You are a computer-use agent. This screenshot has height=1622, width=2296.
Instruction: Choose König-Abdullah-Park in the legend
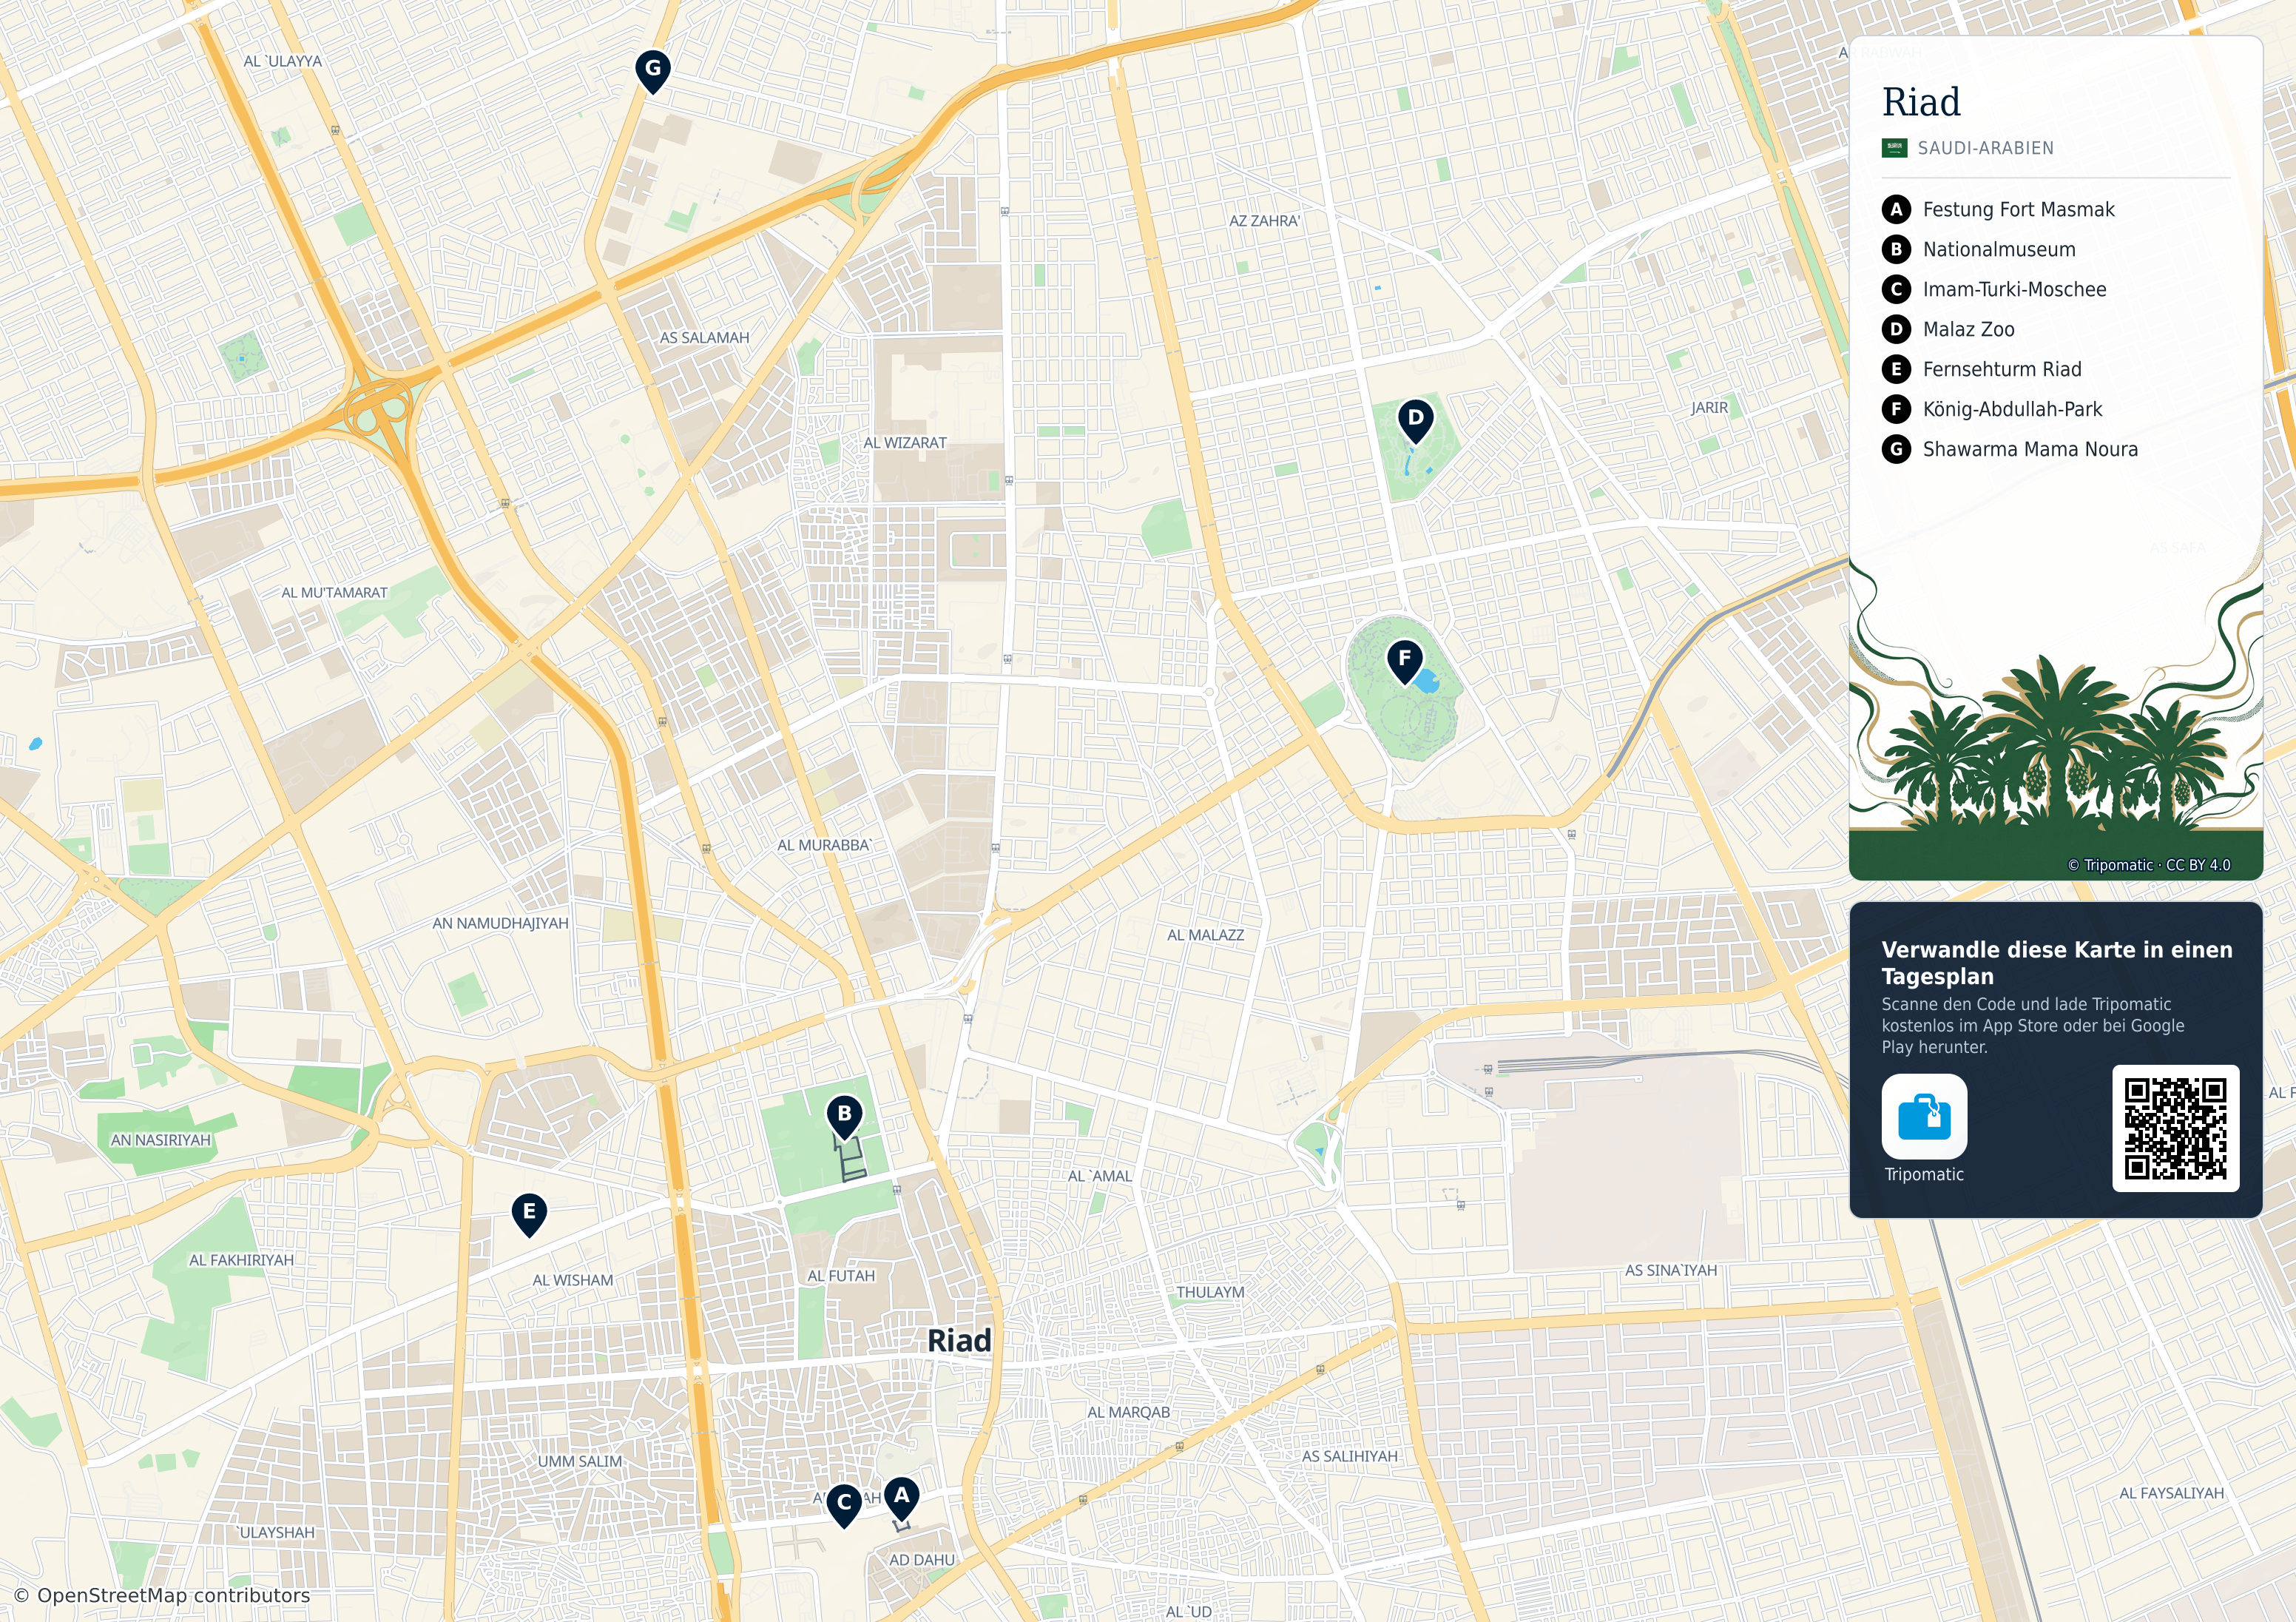[2012, 409]
